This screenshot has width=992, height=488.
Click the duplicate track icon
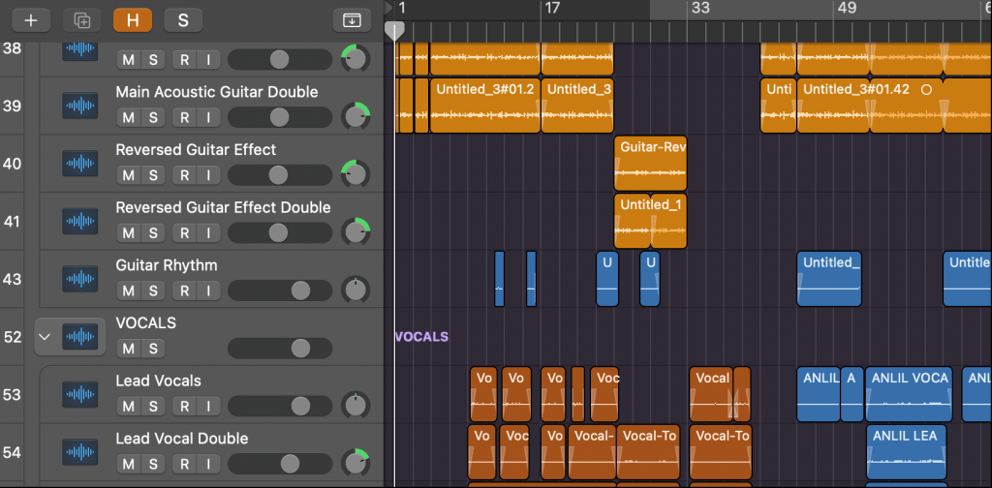(x=81, y=19)
